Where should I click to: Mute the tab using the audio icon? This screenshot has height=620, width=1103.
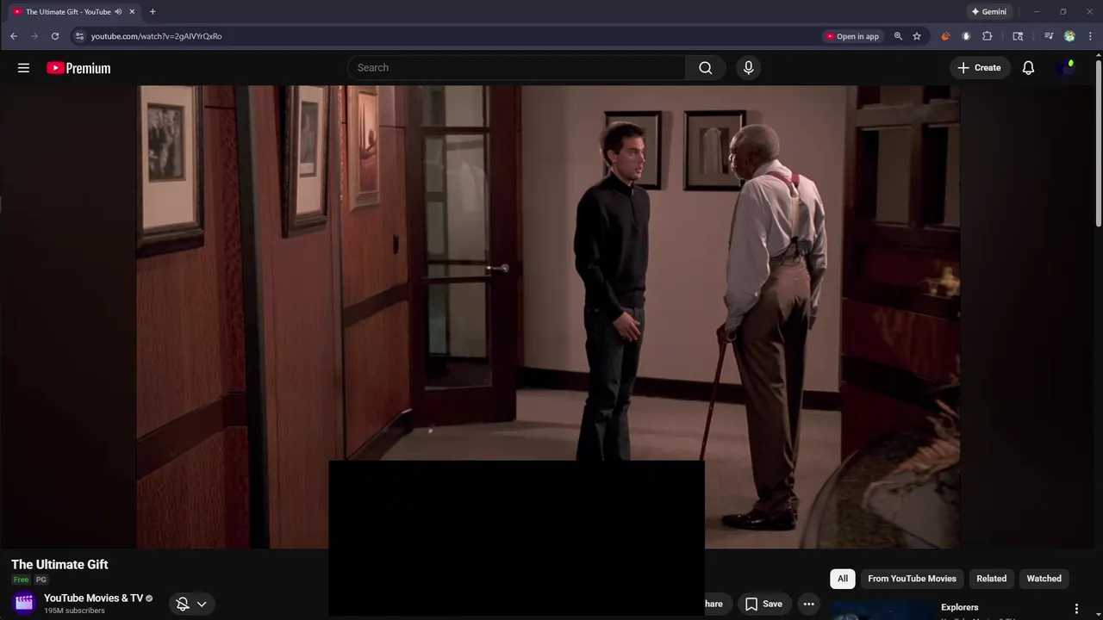(118, 12)
